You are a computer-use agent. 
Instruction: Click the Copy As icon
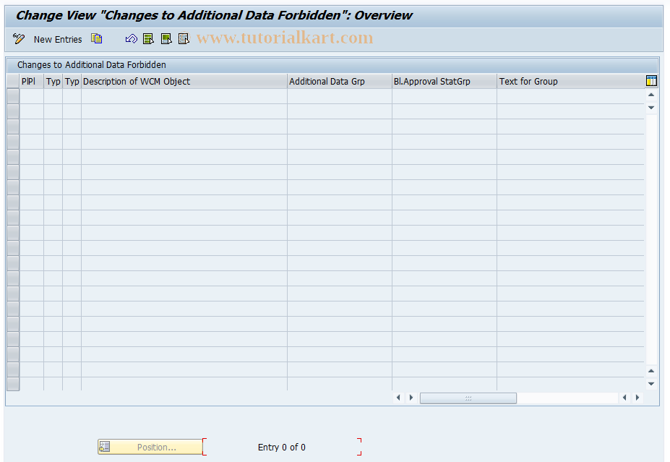click(x=97, y=39)
